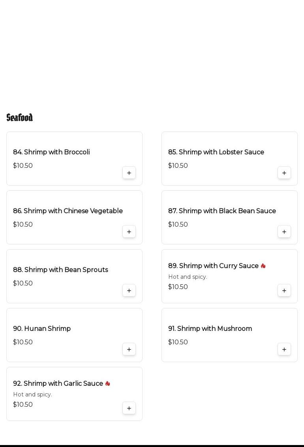Viewport: 304px width, 447px height.
Task: Open 88. Shrimp with Bean Sprouts item
Action: 60,270
